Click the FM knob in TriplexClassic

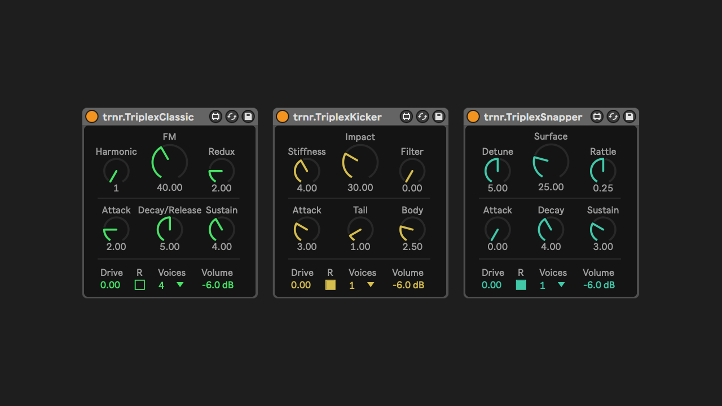click(x=170, y=162)
